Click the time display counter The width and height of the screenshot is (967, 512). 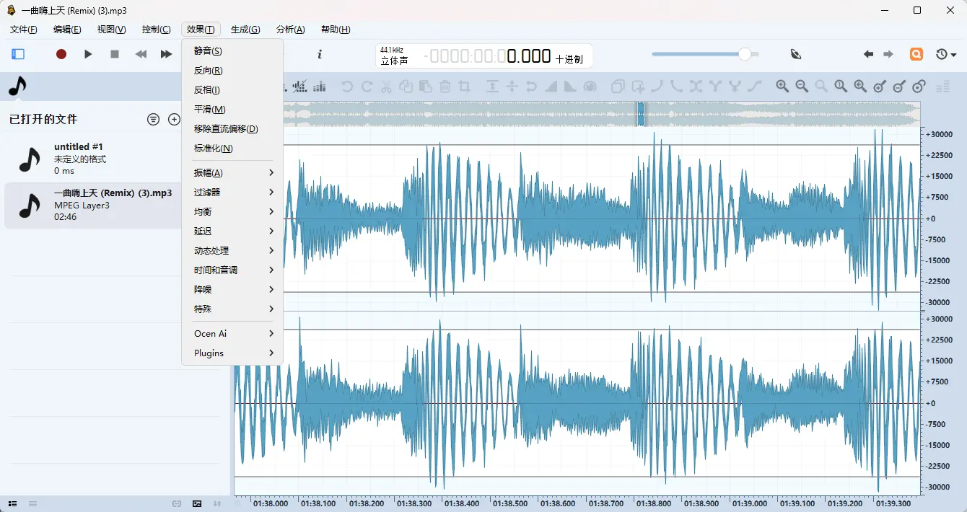click(x=487, y=56)
